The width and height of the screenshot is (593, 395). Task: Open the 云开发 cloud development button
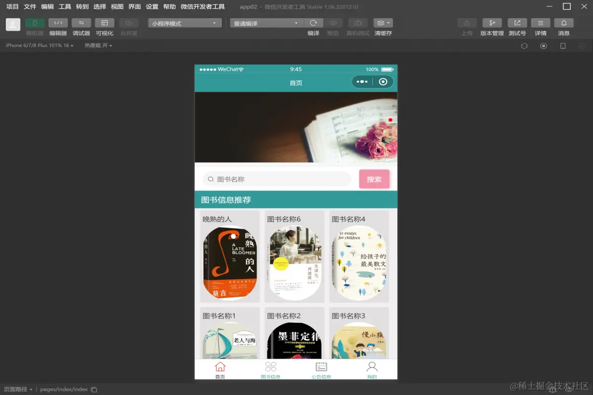[128, 23]
